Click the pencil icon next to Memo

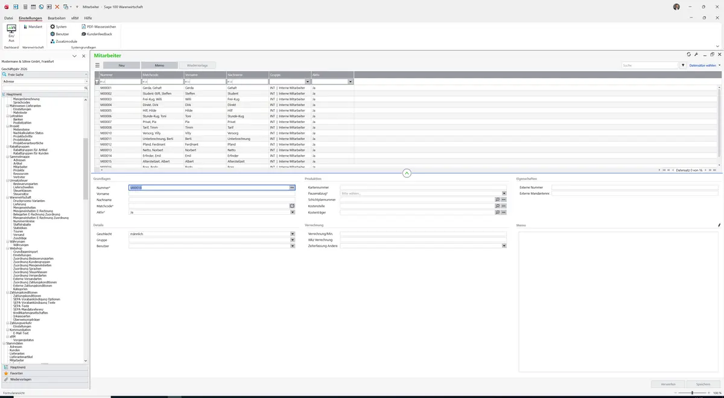coord(719,225)
